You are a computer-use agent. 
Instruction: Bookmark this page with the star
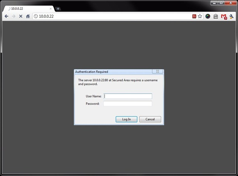click(x=200, y=16)
